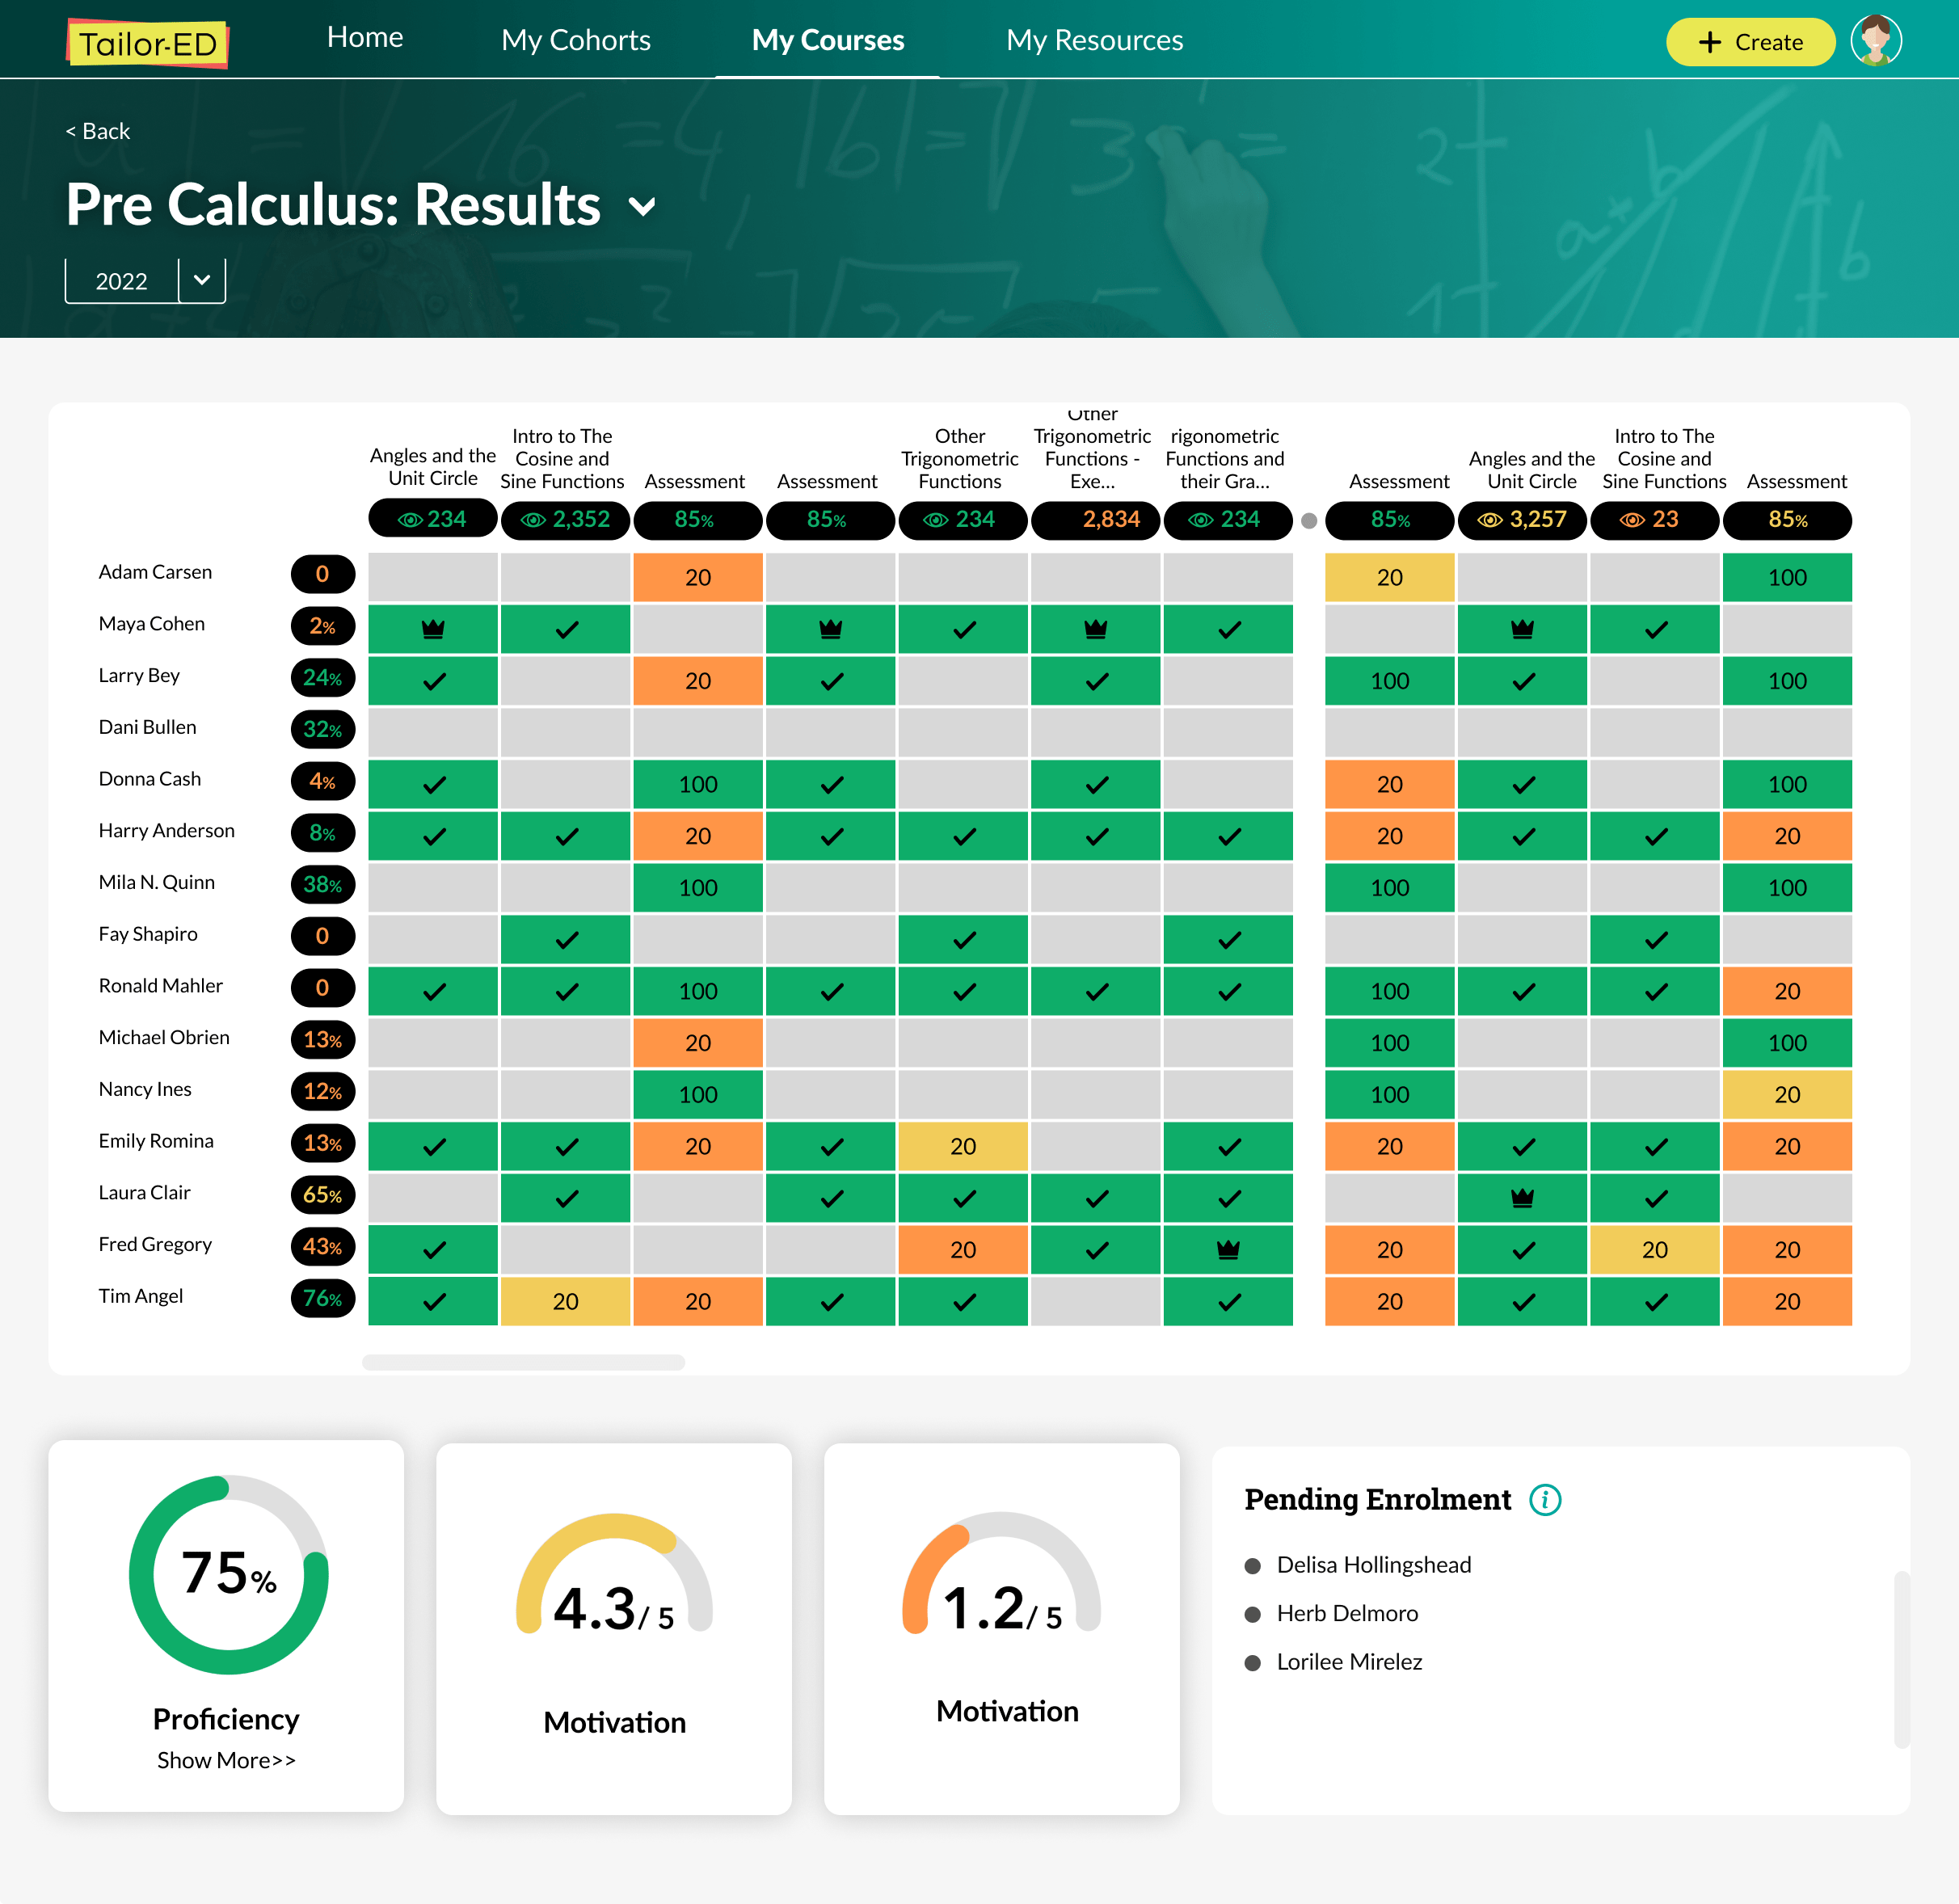Click the eye views pill showing 3,257

pos(1521,520)
